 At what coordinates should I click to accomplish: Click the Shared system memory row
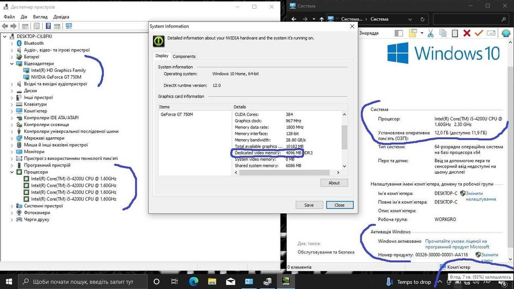(x=268, y=166)
